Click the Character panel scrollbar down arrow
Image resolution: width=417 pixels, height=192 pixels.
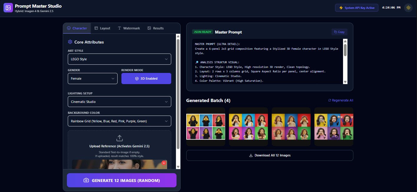point(178,167)
